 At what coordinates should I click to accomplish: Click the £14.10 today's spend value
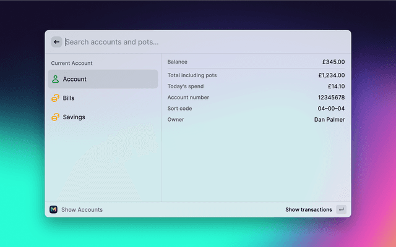[336, 86]
